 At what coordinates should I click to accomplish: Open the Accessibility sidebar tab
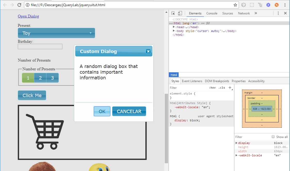(256, 81)
